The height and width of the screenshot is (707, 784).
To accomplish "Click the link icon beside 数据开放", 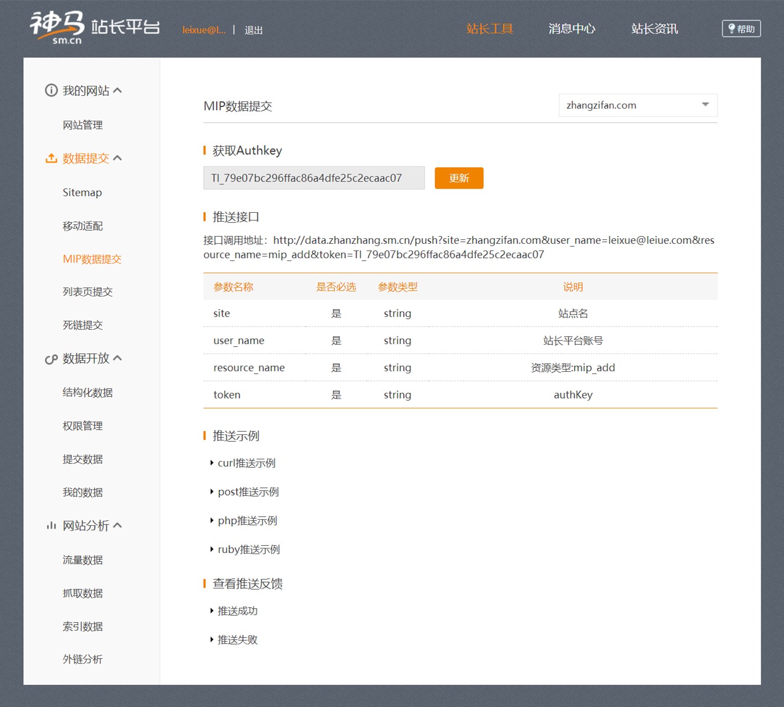I will point(51,359).
